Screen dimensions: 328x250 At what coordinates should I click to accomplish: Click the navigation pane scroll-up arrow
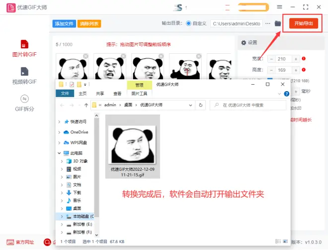[x=96, y=116]
